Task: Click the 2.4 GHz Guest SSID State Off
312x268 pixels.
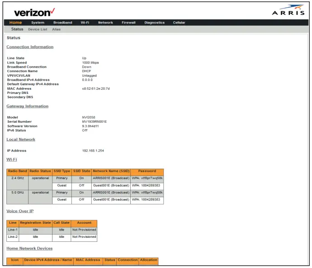Action: coord(81,185)
